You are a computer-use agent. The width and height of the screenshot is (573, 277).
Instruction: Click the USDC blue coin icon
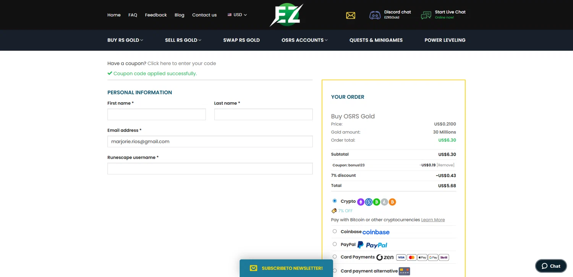click(x=369, y=202)
